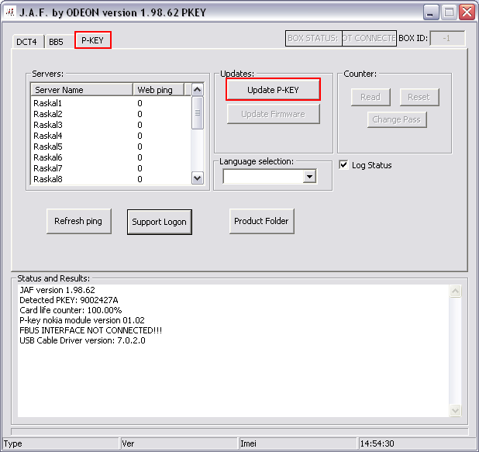Click log line 'Card life counter: 100.00%'
Screen dimensions: 479x452
point(71,310)
